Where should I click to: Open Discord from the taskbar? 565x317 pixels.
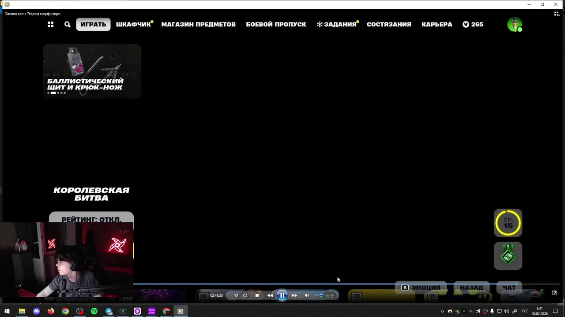[x=36, y=311]
